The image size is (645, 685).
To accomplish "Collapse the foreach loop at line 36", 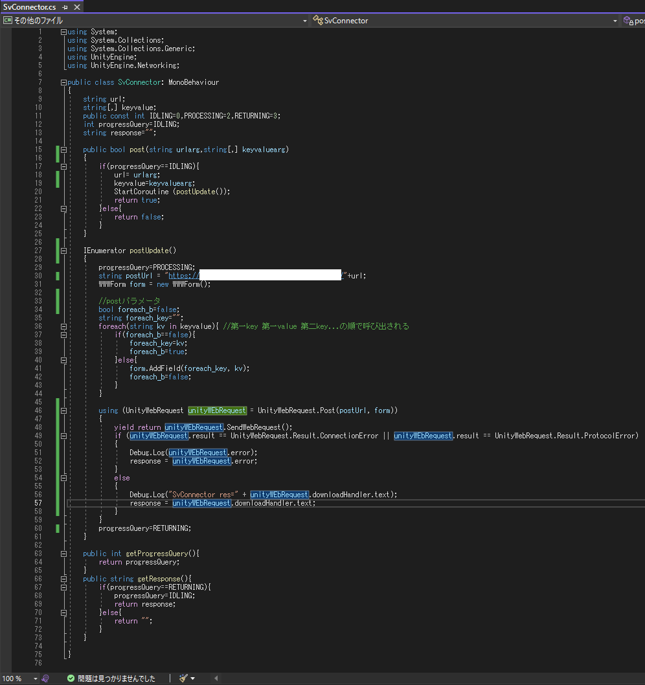I will click(64, 326).
